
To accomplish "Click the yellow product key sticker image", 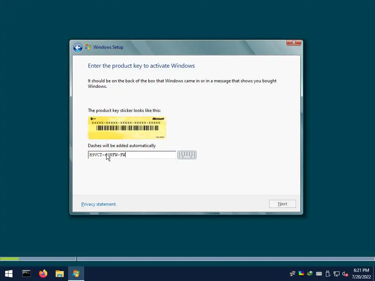I will pos(127,128).
